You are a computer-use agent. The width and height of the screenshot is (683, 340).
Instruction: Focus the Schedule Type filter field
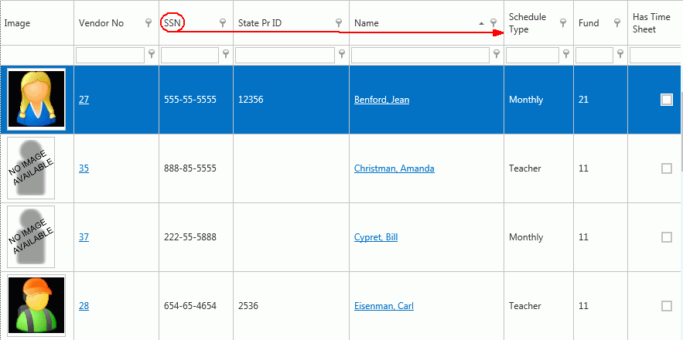tap(532, 56)
